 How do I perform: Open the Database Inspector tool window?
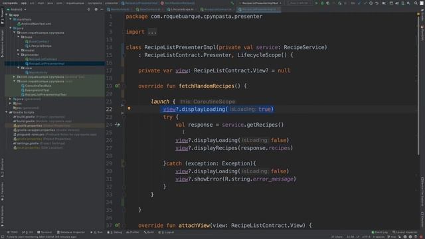pyautogui.click(x=71, y=232)
